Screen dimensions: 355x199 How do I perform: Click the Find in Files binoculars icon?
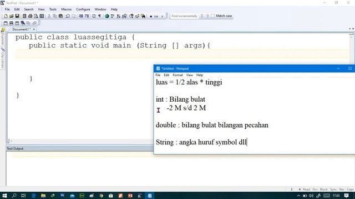pos(143,16)
